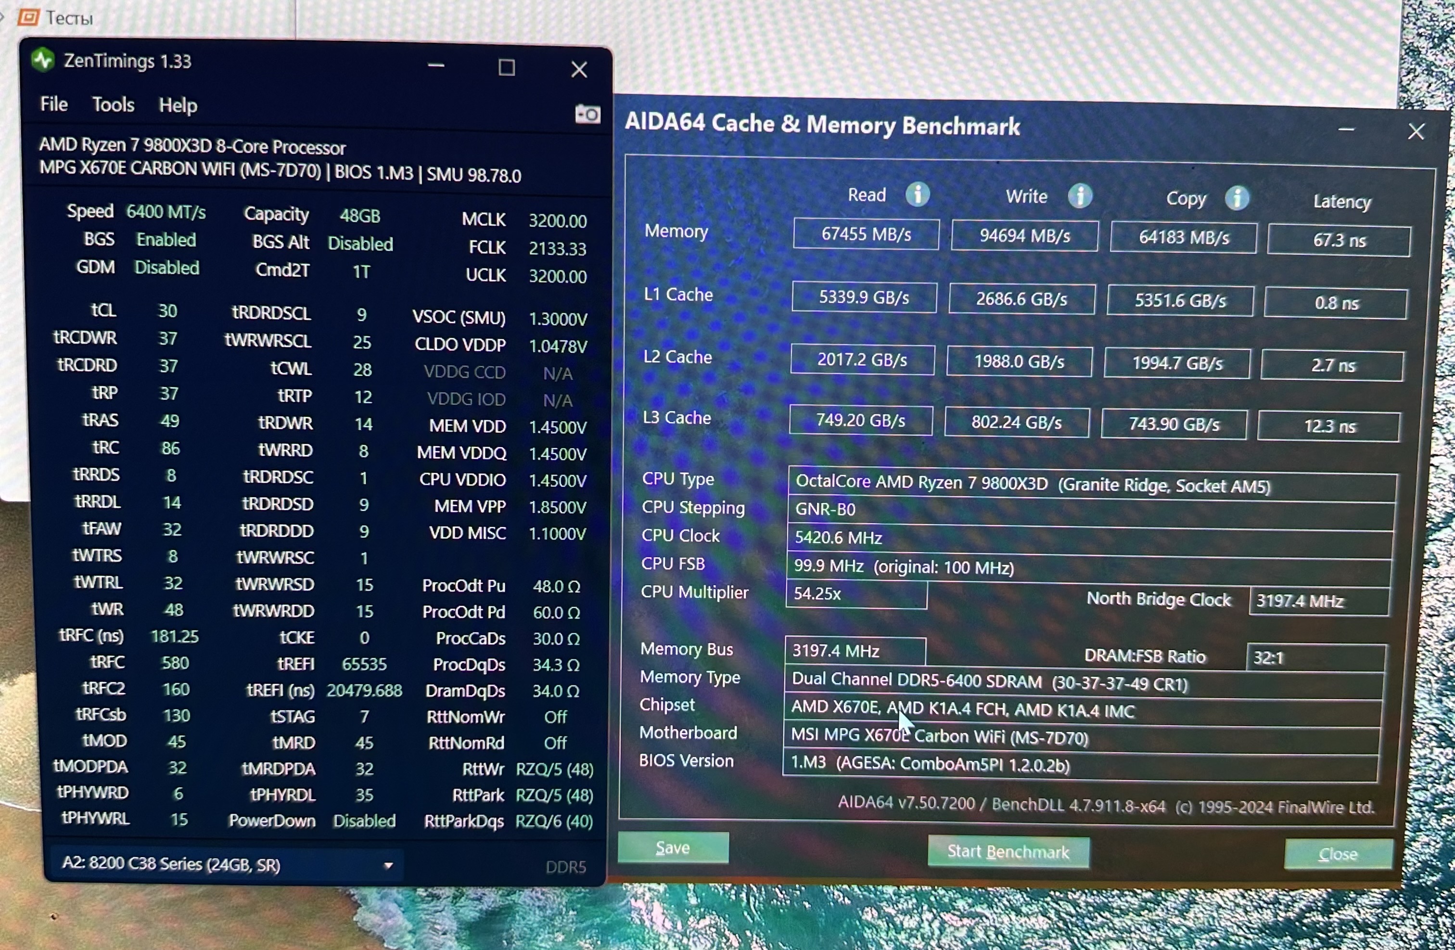Click the CPU Multiplier value field
Screen dimensions: 1455x950
pyautogui.click(x=855, y=593)
